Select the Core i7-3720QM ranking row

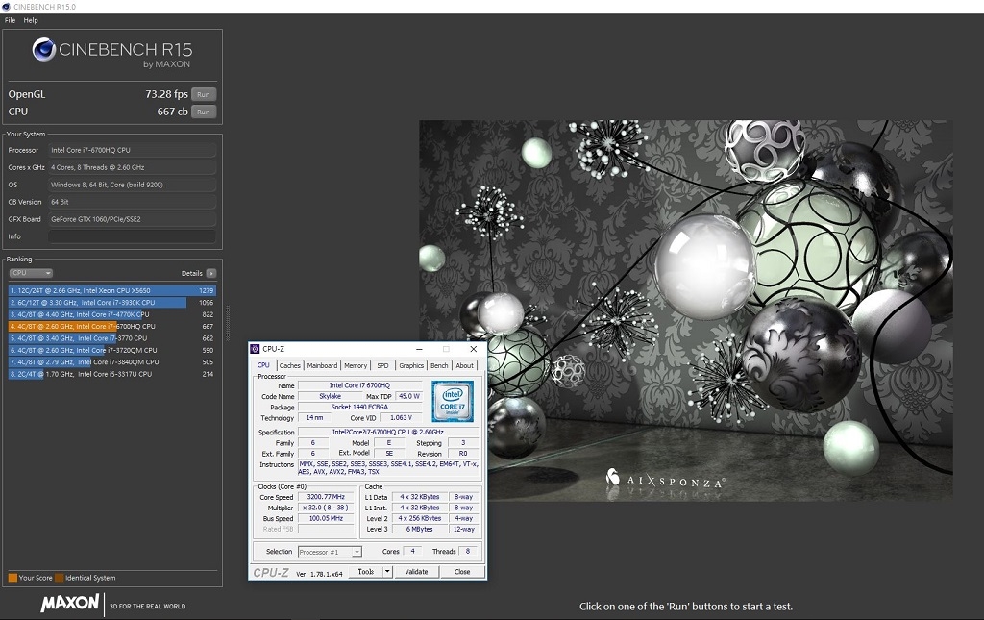click(x=111, y=350)
